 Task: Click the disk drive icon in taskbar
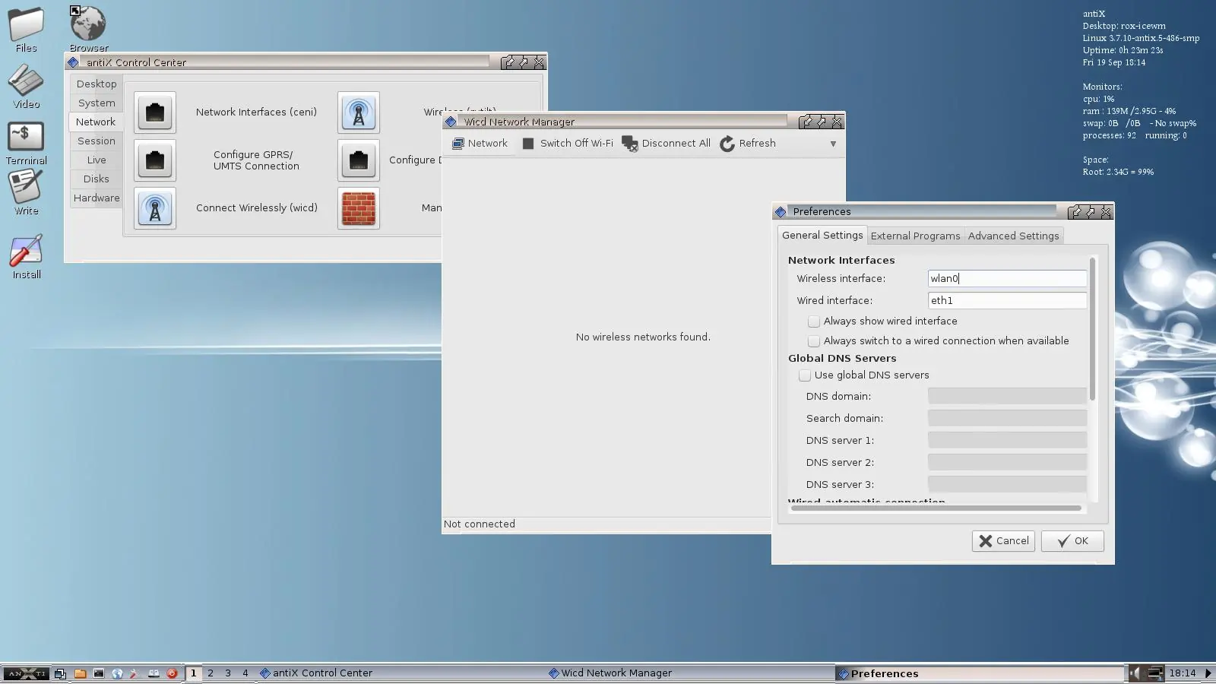coord(154,673)
